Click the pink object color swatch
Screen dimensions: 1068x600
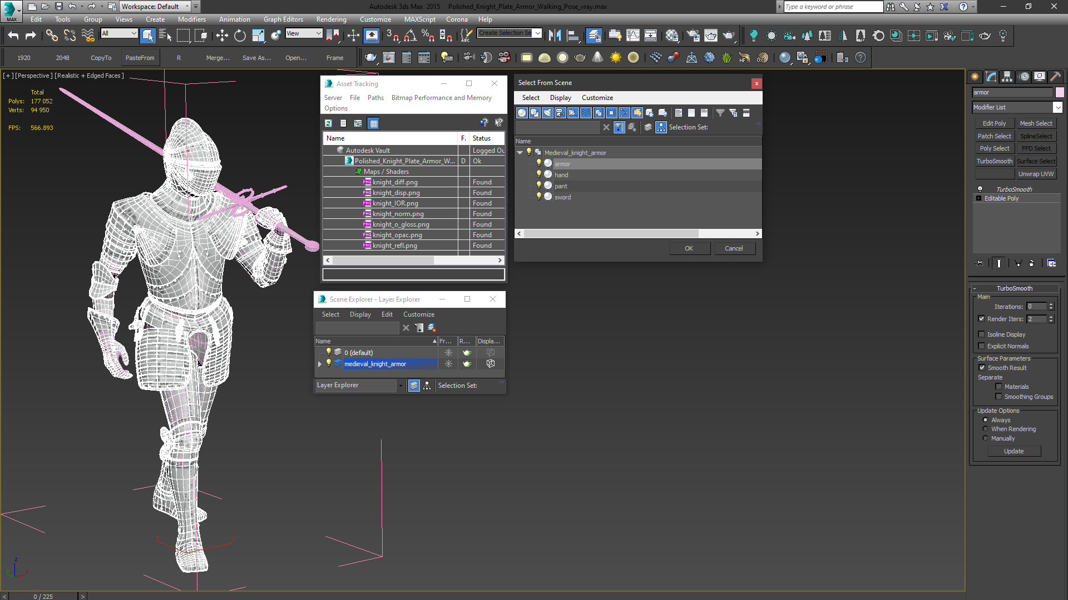[x=1060, y=92]
